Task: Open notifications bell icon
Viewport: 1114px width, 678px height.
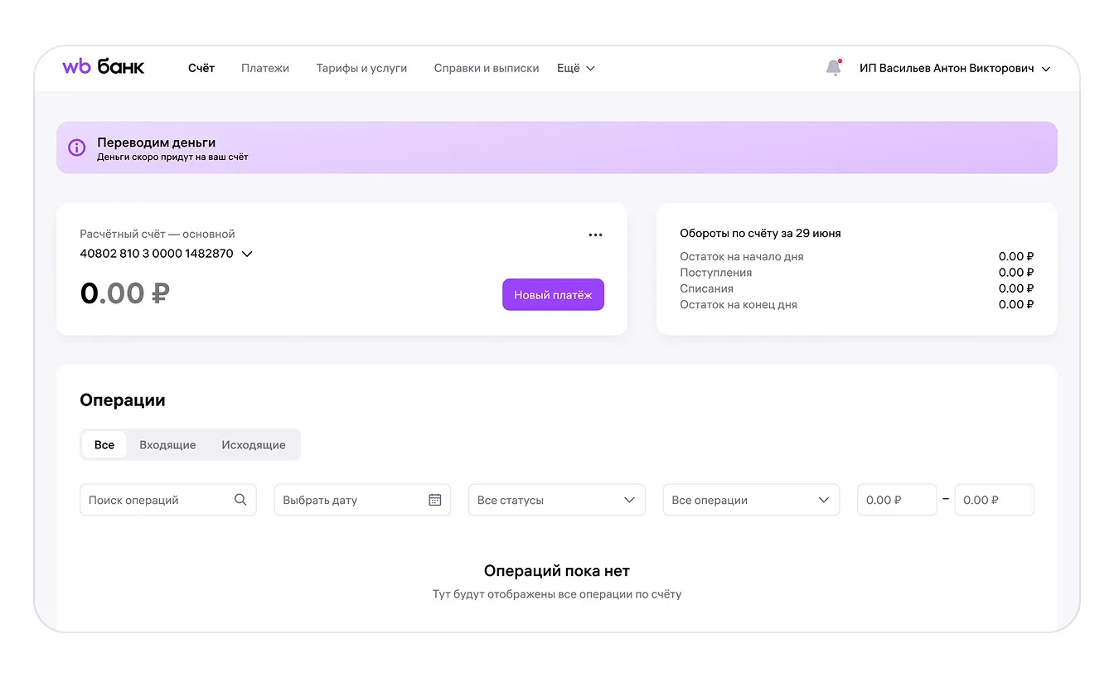Action: coord(834,68)
